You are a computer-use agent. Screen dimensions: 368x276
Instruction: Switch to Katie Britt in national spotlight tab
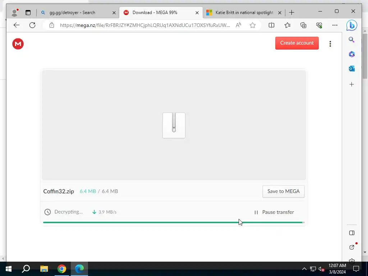(244, 13)
